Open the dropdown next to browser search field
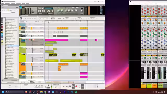167x94 pixels. [x=17, y=12]
